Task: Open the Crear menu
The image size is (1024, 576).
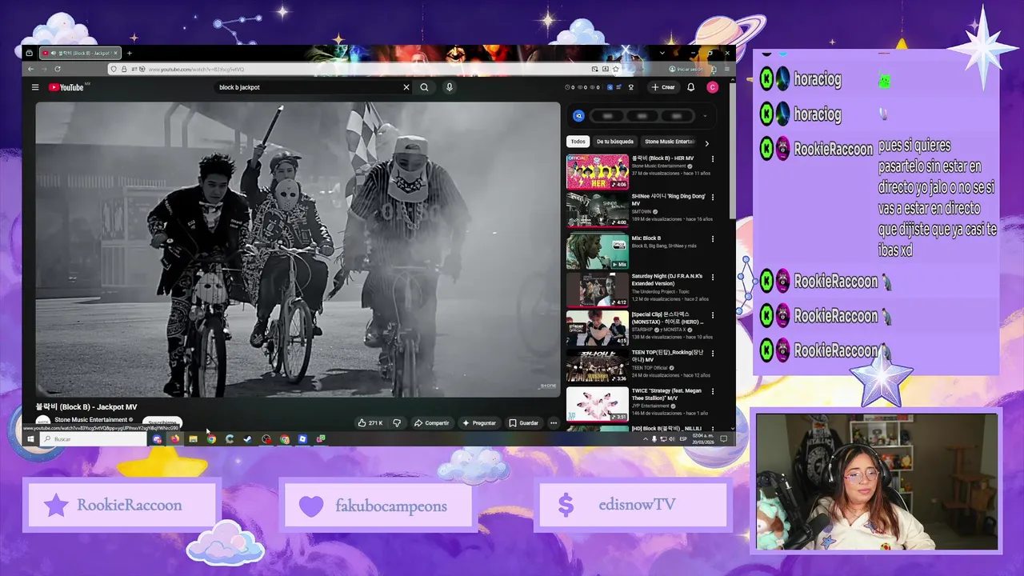Action: [663, 87]
